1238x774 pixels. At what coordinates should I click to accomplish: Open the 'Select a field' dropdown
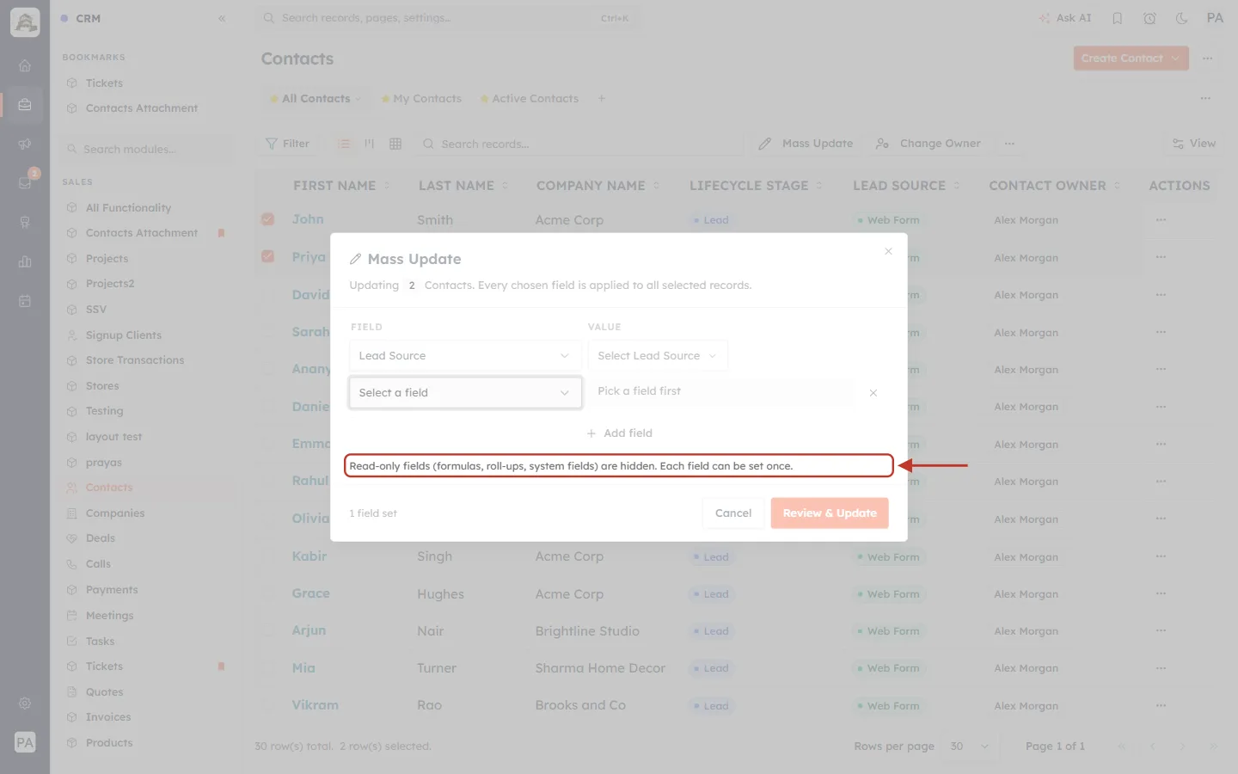click(465, 393)
